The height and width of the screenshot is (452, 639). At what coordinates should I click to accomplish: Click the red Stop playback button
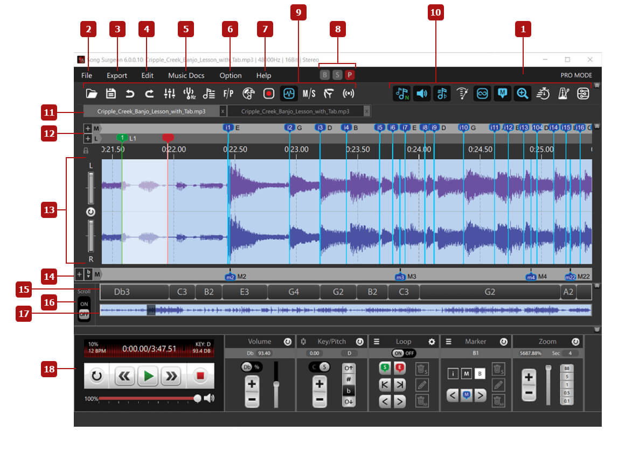200,376
